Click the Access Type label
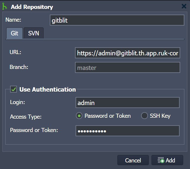190x169 pixels. point(26,117)
